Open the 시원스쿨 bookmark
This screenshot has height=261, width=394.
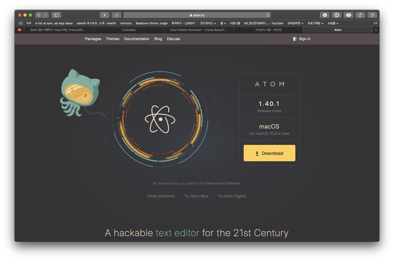235,23
